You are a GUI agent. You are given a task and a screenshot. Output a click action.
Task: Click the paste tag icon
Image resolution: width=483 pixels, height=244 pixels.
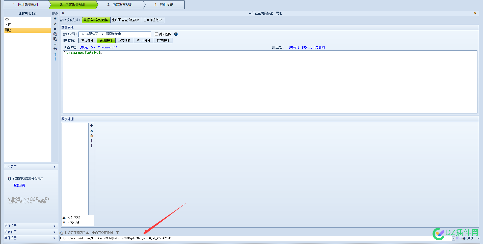pos(55,39)
